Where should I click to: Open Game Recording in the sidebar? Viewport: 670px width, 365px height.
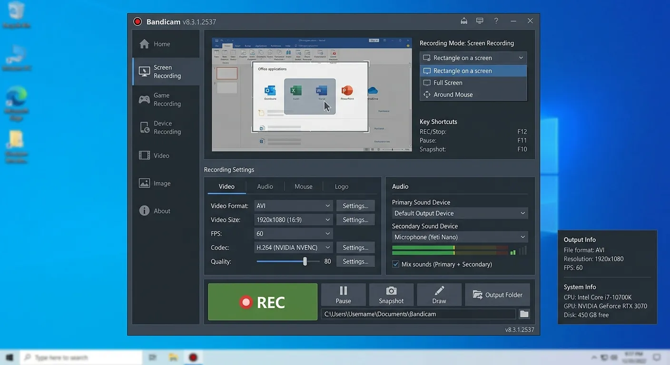coord(166,99)
